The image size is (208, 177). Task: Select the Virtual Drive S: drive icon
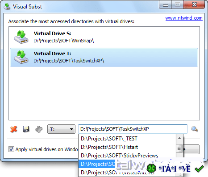pyautogui.click(x=21, y=37)
